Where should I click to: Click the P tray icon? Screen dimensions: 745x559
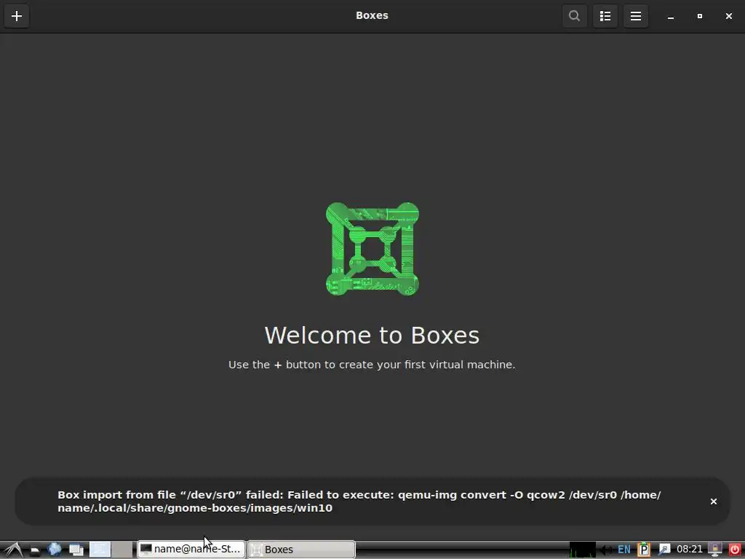pyautogui.click(x=644, y=550)
